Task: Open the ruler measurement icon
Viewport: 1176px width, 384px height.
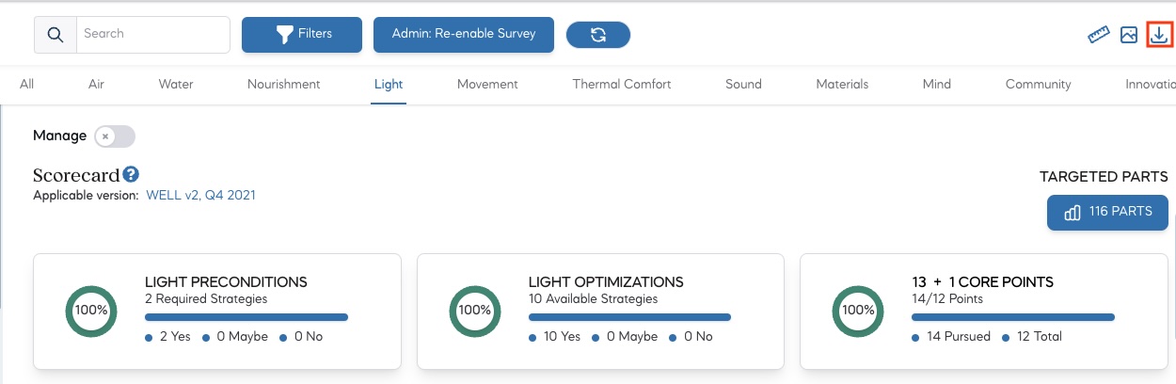Action: (x=1098, y=35)
